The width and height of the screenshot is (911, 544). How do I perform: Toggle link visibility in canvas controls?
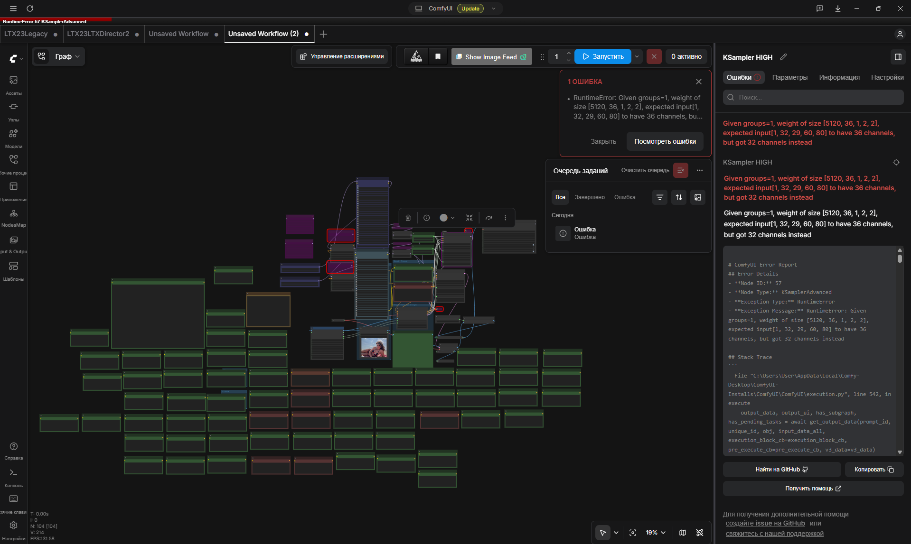point(700,533)
